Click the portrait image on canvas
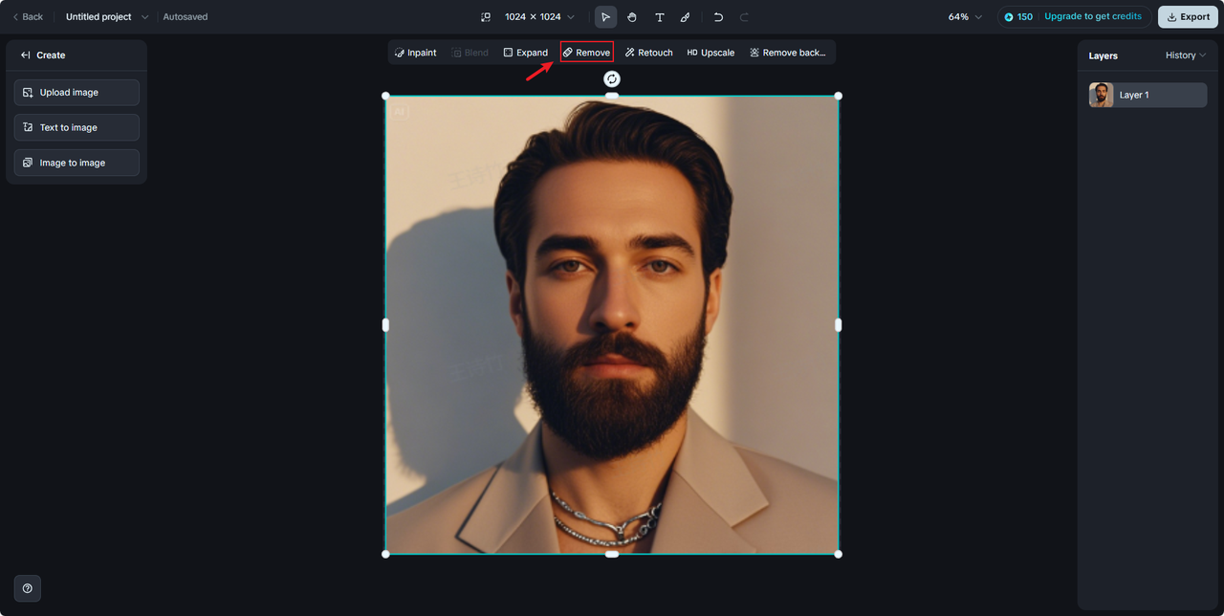1224x616 pixels. 612,324
